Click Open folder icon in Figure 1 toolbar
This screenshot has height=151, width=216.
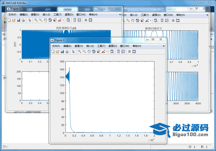pyautogui.click(x=14, y=20)
